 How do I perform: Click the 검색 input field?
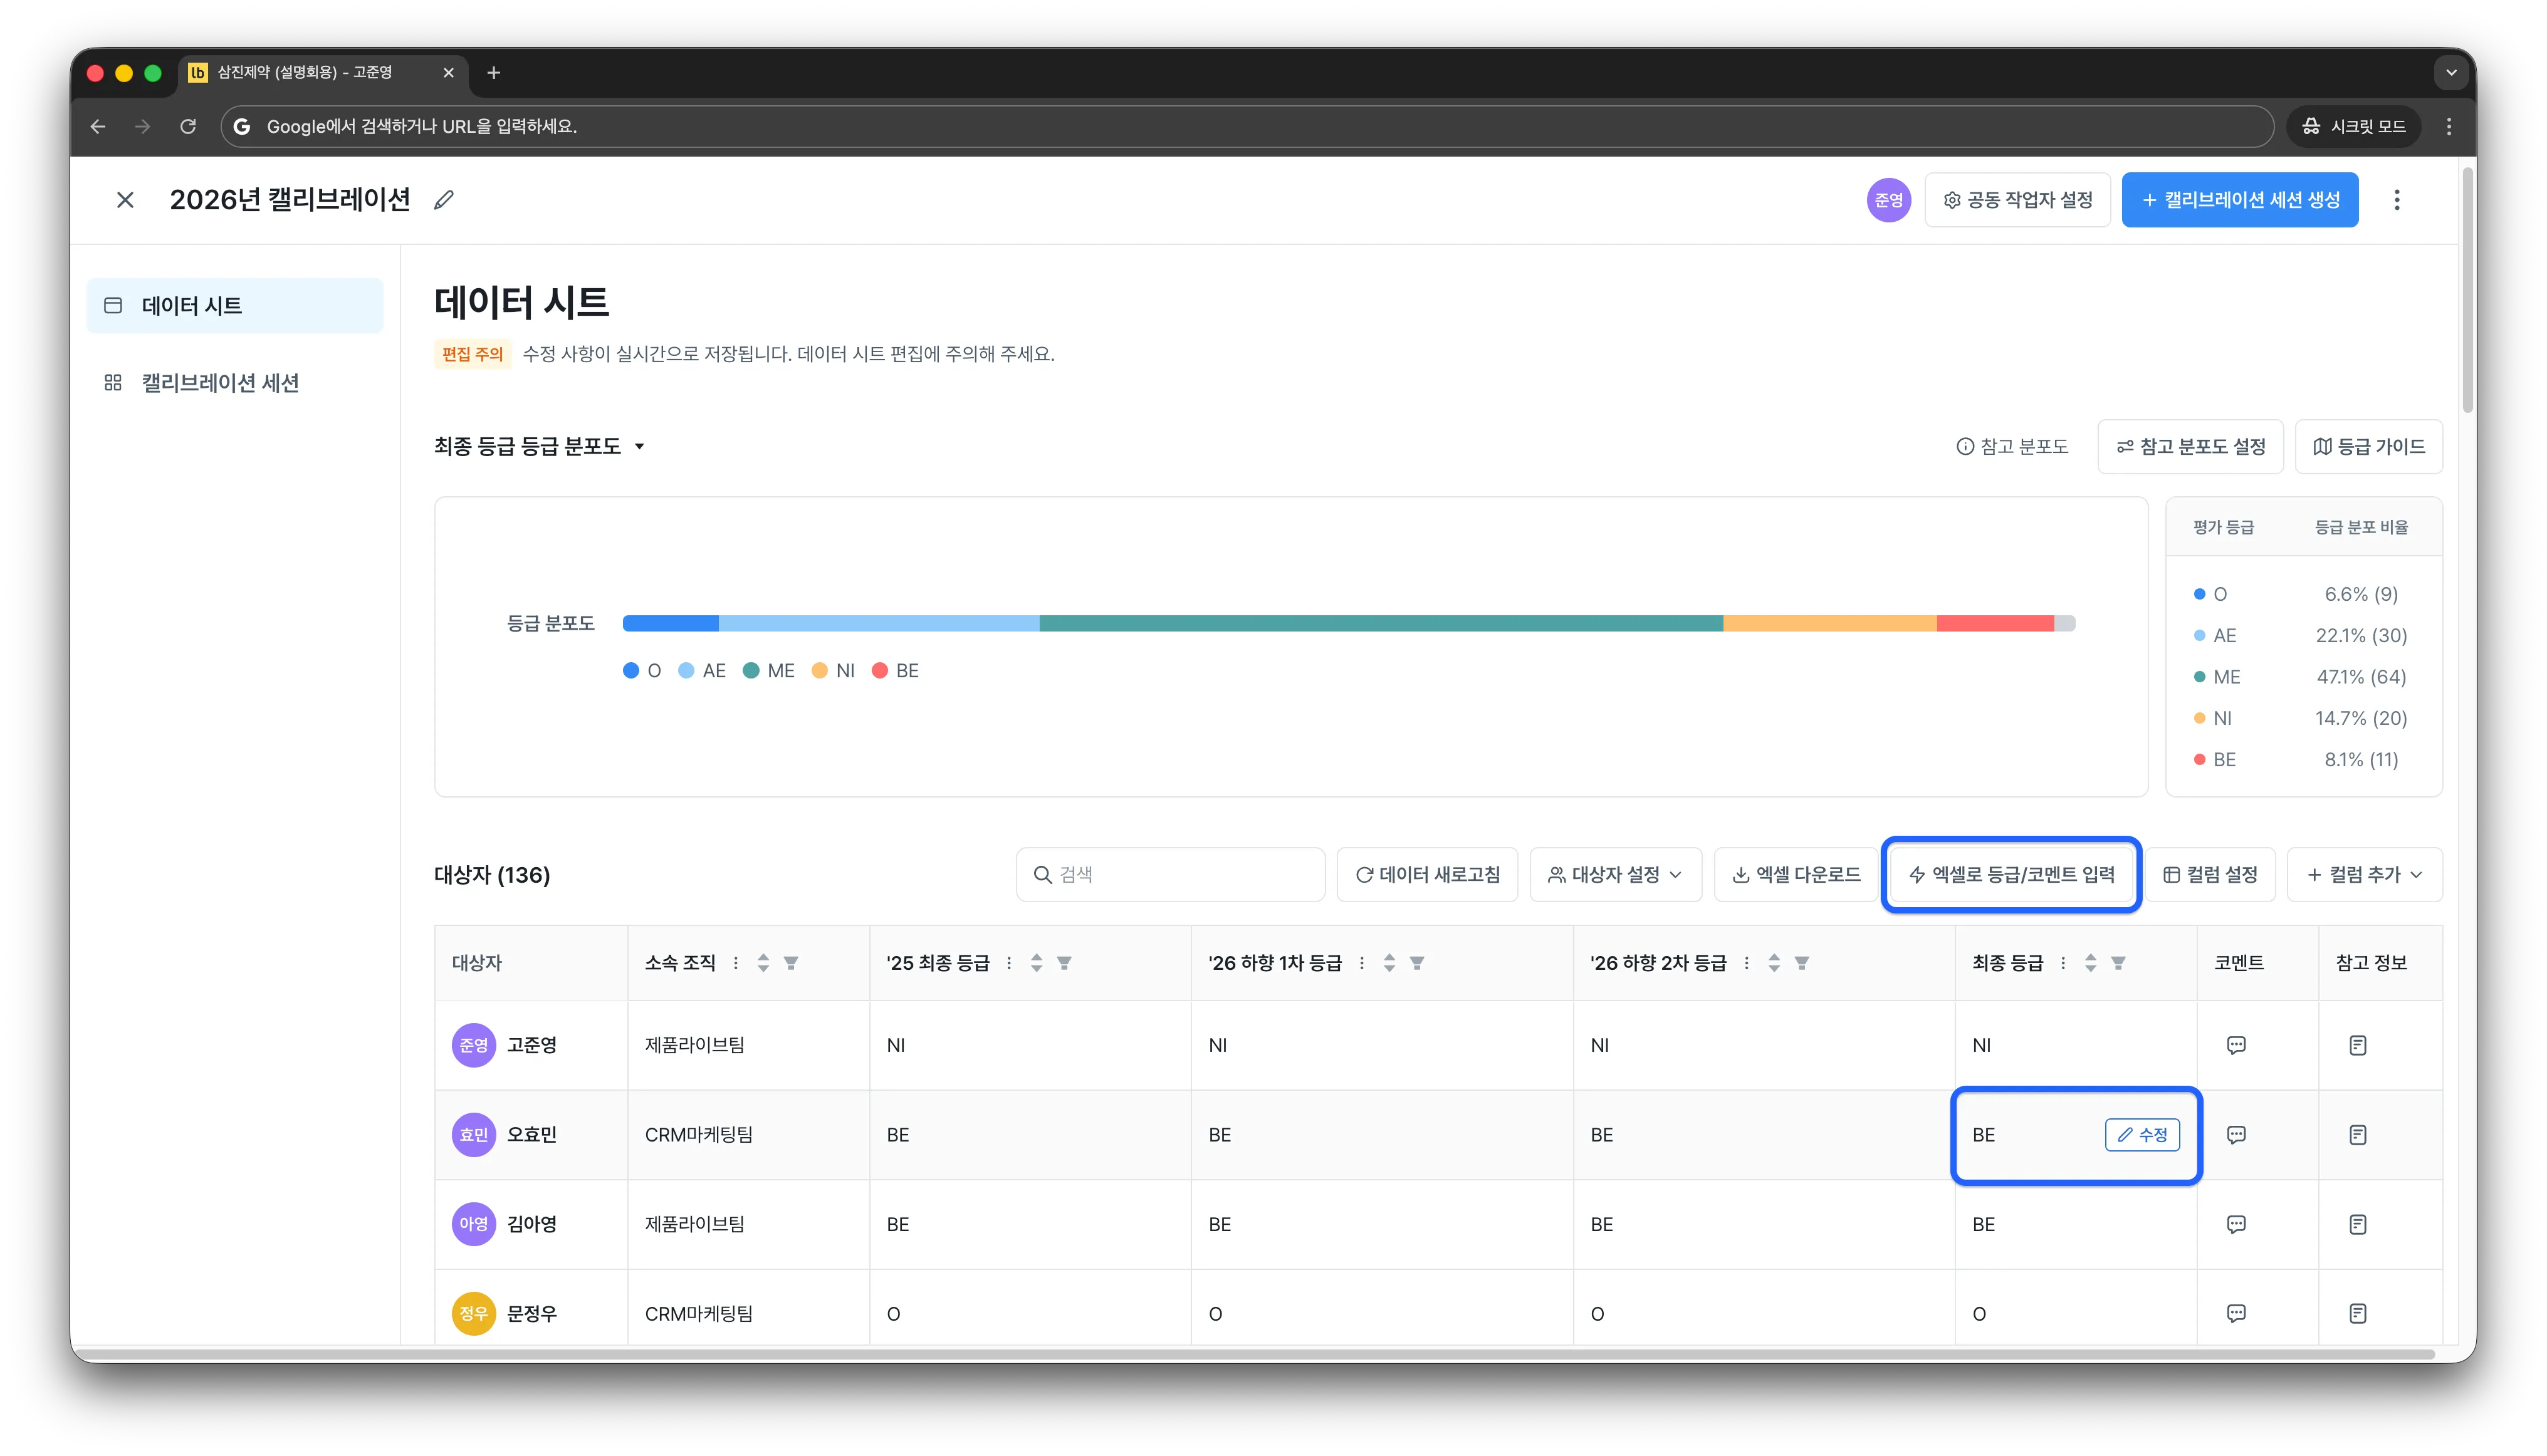pos(1169,875)
